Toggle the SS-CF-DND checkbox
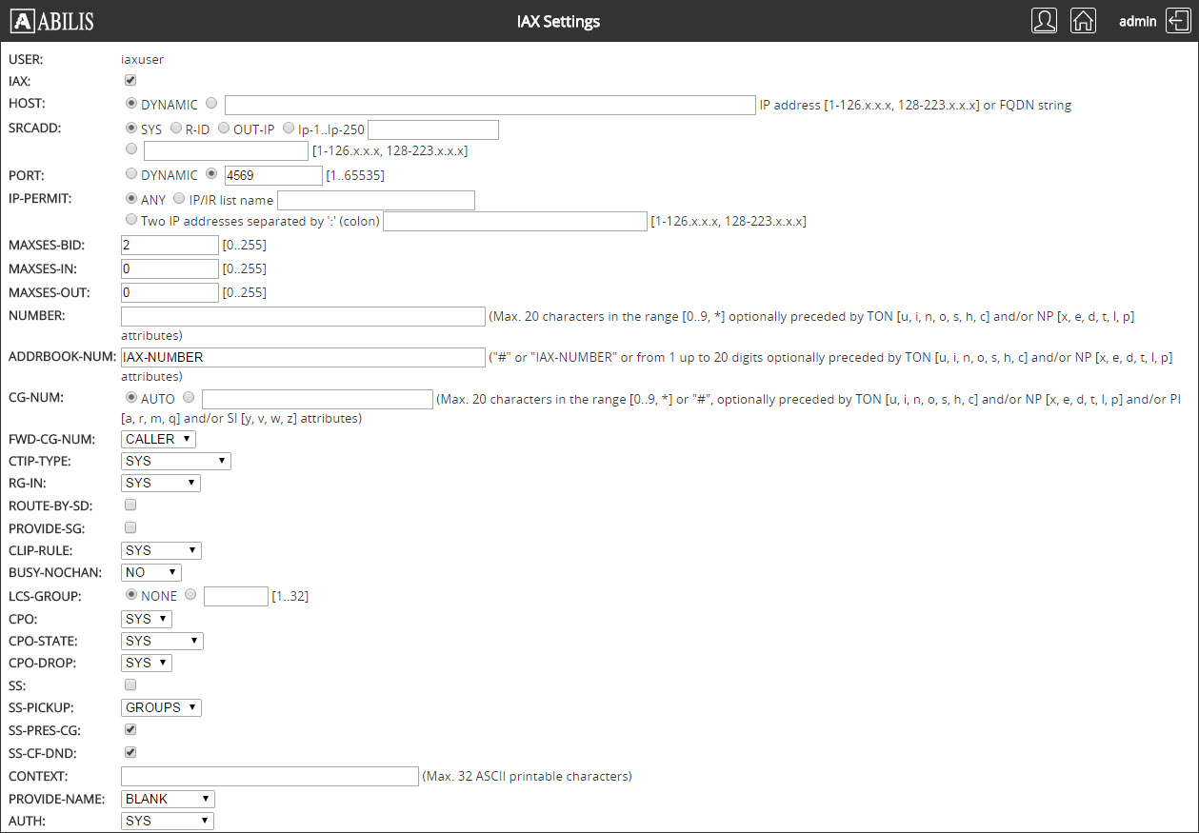The image size is (1199, 833). (130, 752)
